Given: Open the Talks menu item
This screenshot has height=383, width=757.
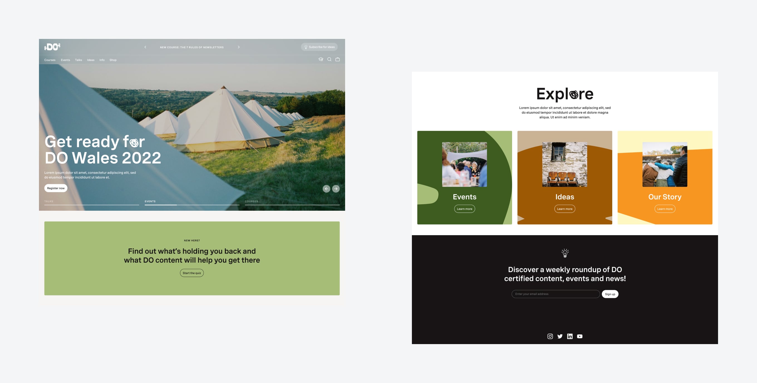Looking at the screenshot, I should tap(78, 60).
